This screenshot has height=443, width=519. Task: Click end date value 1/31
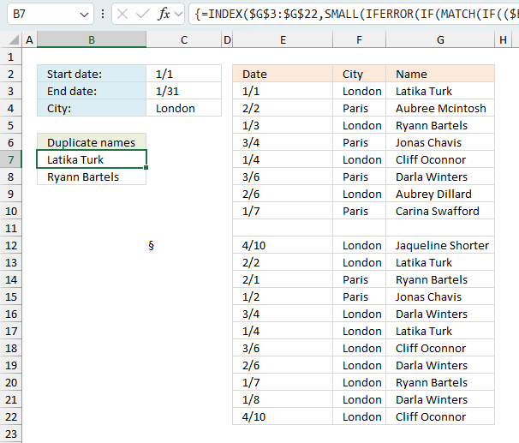[x=184, y=91]
